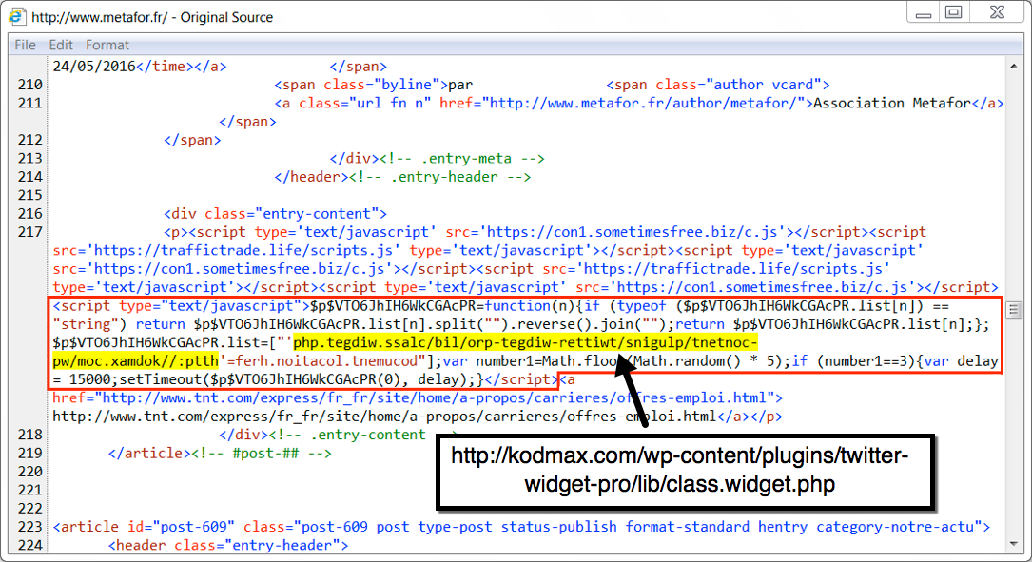The image size is (1032, 562).
Task: Select line number 210
Action: coord(30,85)
